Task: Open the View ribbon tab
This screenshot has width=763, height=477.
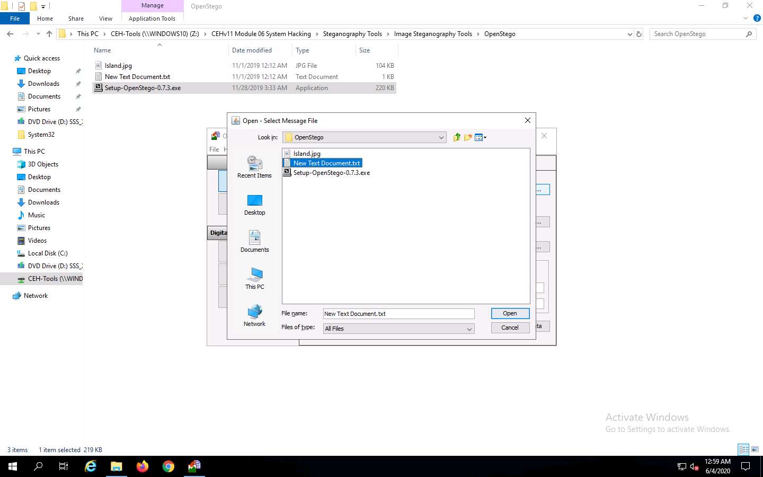Action: pyautogui.click(x=105, y=19)
